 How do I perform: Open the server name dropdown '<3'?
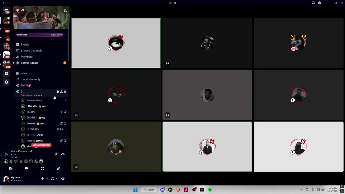(24, 10)
